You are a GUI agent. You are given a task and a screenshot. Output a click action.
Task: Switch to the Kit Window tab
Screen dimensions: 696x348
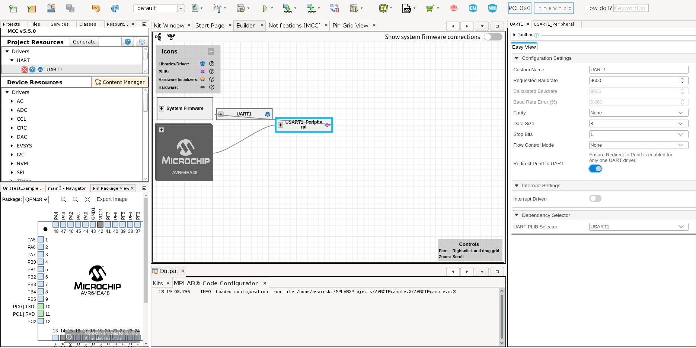[169, 25]
